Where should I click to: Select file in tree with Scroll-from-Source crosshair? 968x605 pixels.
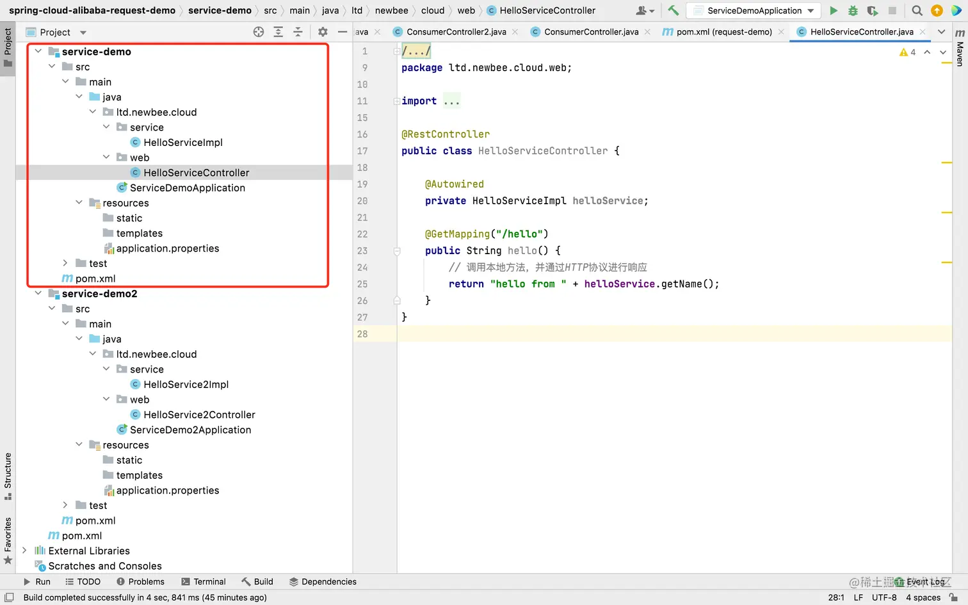click(x=258, y=31)
